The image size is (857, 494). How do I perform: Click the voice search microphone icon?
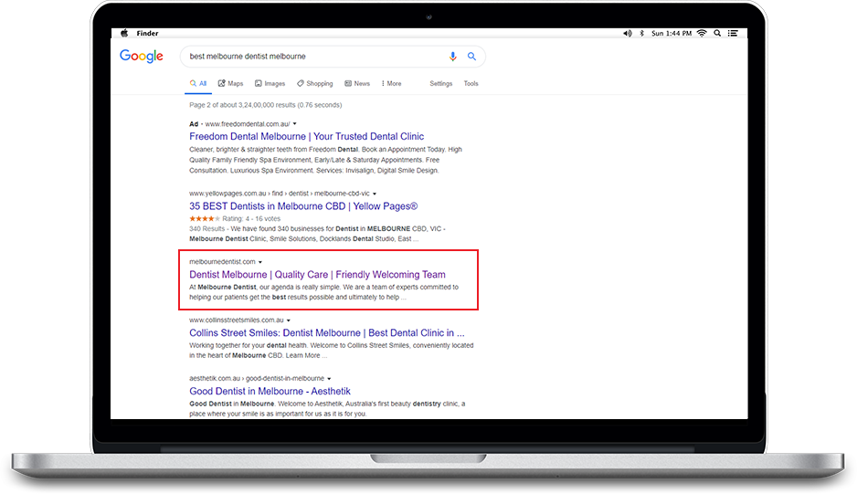[452, 57]
